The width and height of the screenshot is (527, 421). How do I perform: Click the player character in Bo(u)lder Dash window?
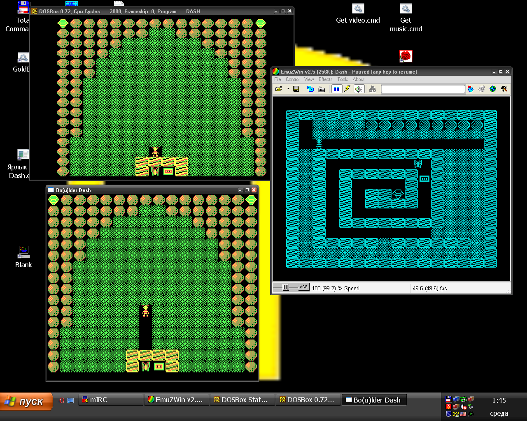(145, 311)
